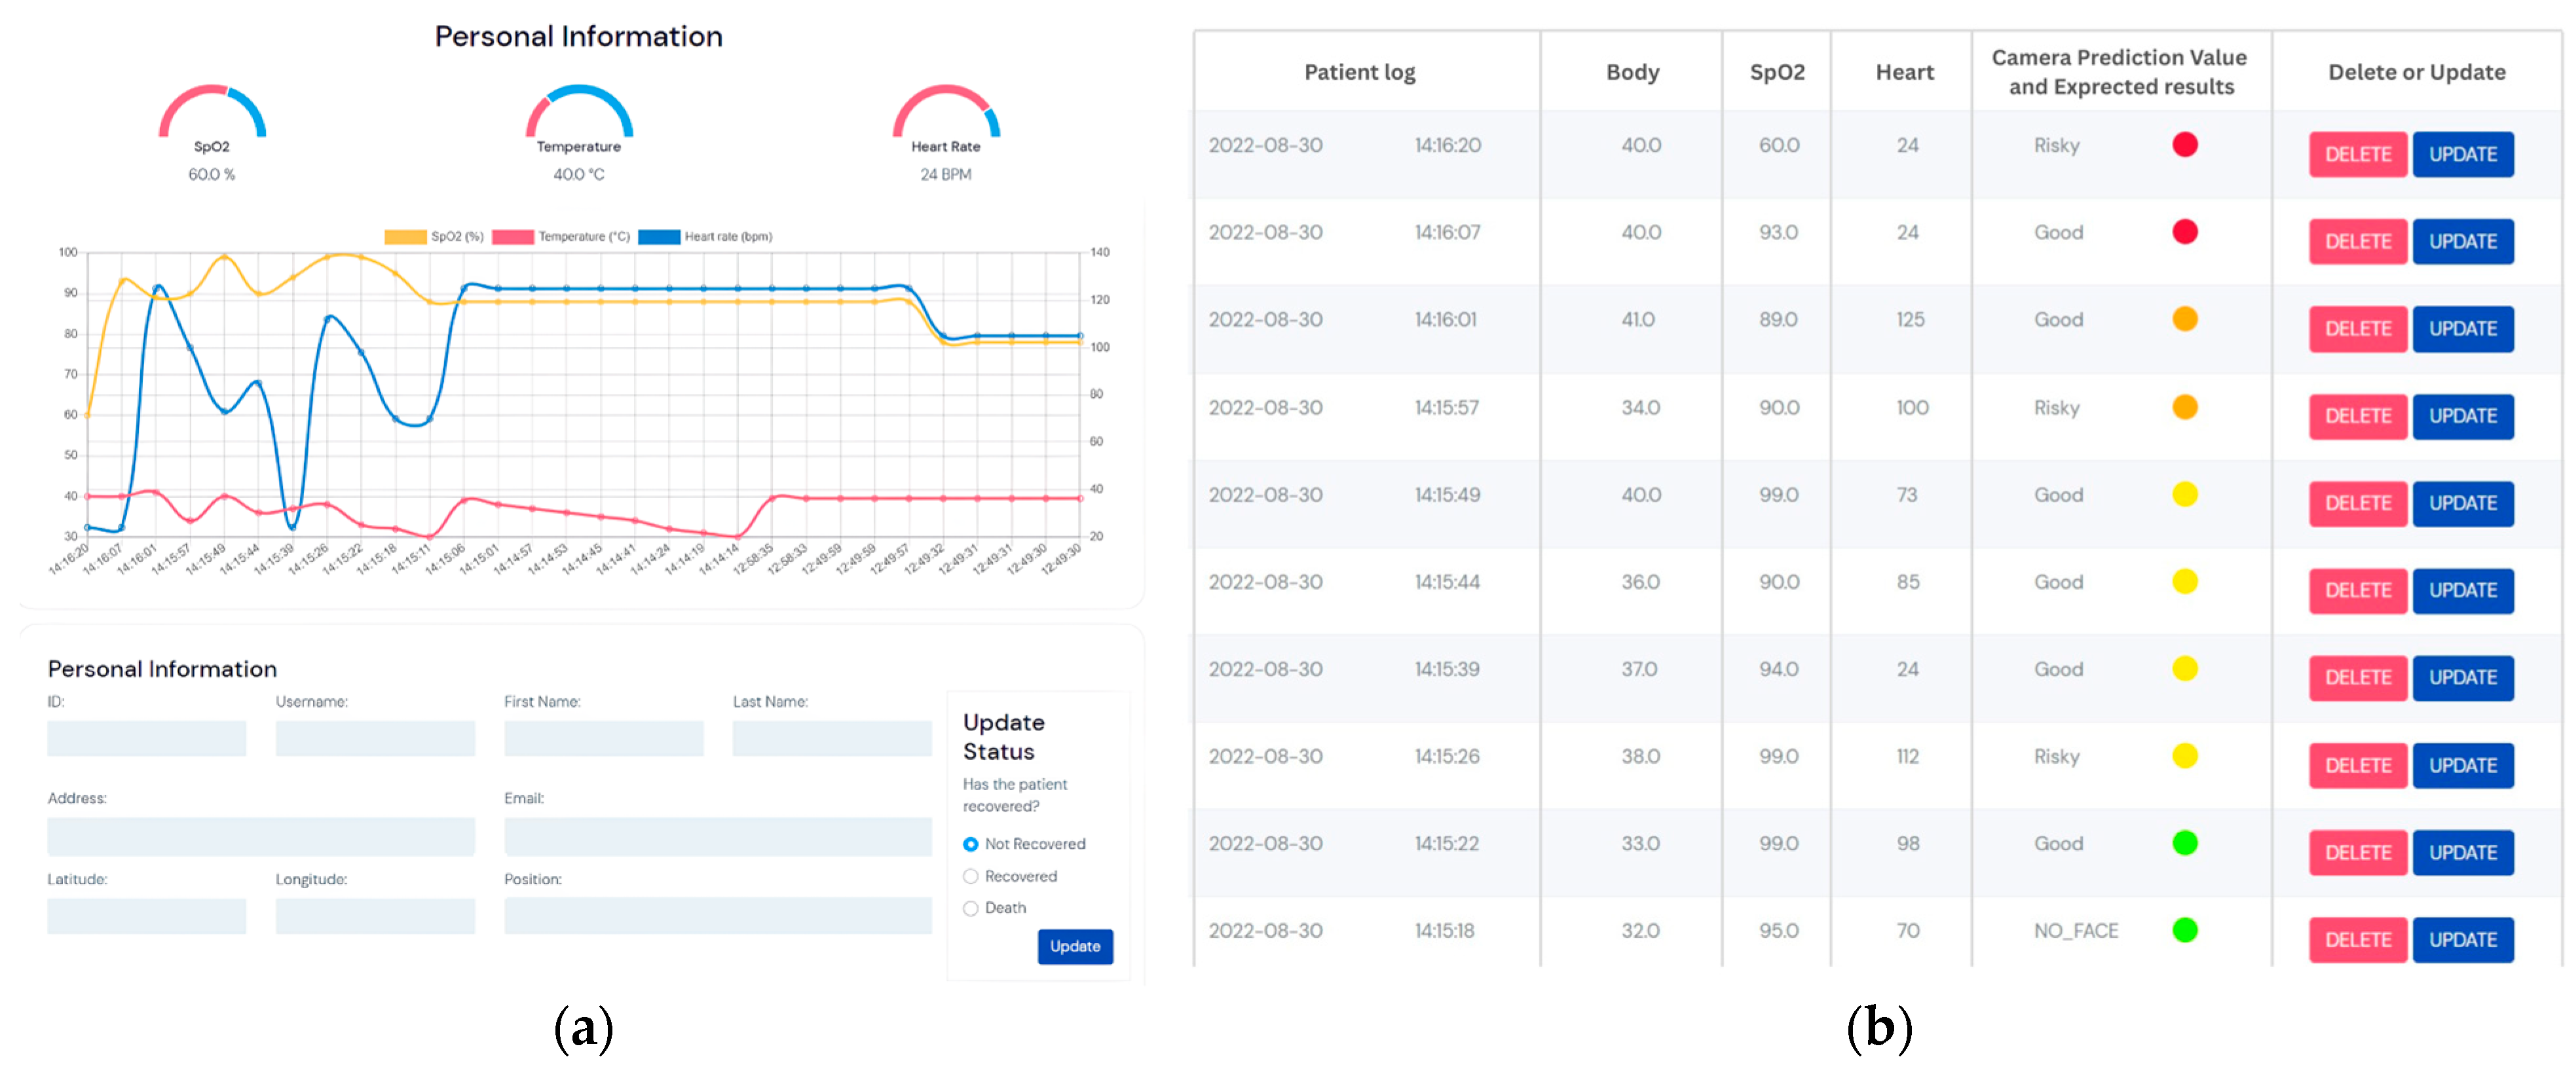The height and width of the screenshot is (1074, 2576).
Task: Click orange status dot for 14:16:01 log
Action: pos(2184,319)
